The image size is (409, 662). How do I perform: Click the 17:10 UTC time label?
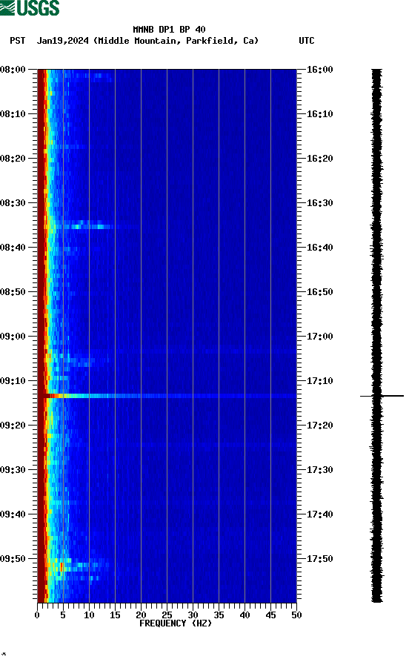point(319,381)
